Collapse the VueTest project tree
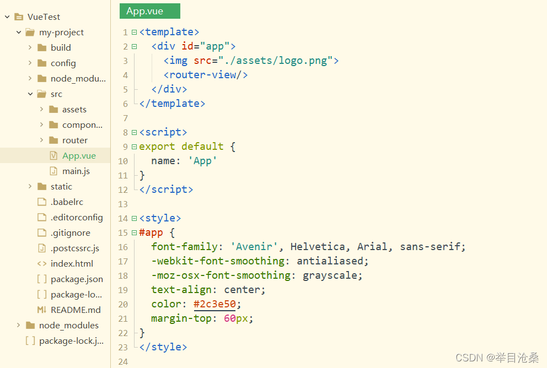Image resolution: width=547 pixels, height=368 pixels. pos(7,17)
